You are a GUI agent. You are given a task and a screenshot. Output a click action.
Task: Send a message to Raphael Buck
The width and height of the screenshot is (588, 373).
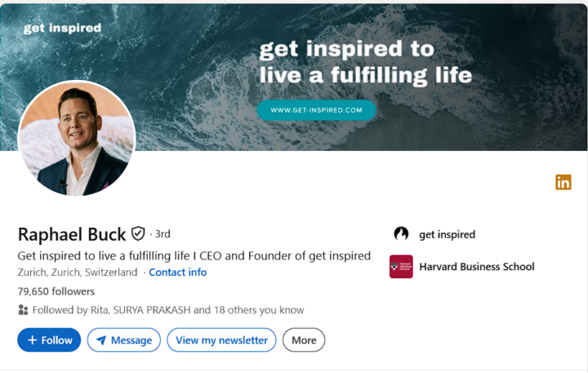coord(124,340)
